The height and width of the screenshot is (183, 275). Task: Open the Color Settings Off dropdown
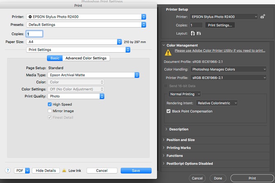[x=76, y=89]
